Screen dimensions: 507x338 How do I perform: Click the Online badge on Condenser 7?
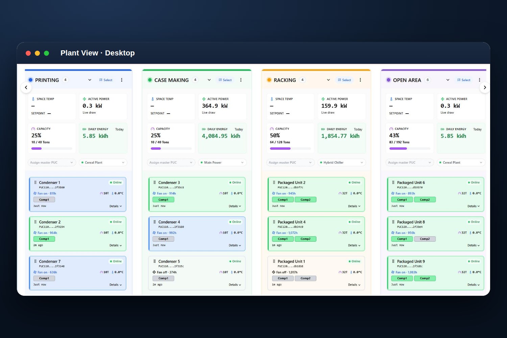click(116, 261)
